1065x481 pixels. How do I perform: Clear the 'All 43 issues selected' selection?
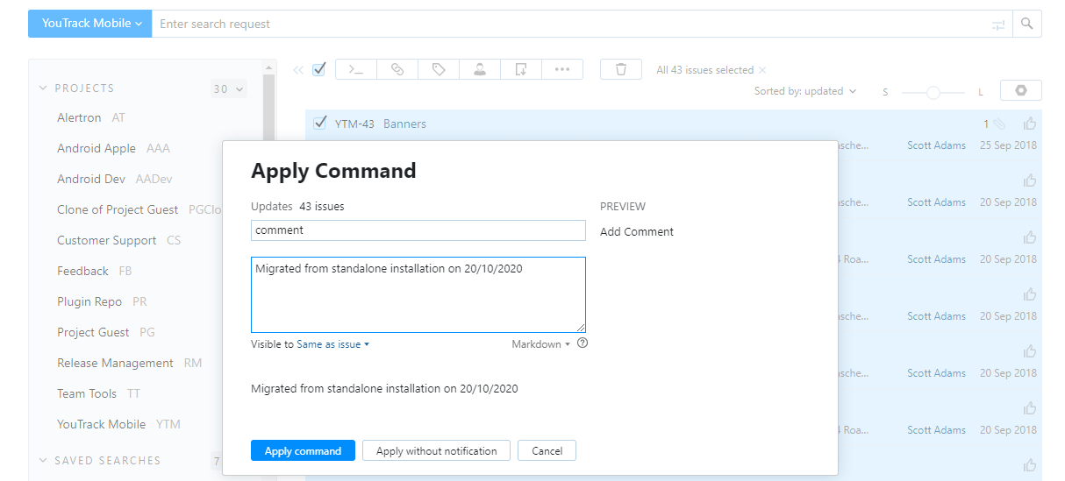click(762, 70)
